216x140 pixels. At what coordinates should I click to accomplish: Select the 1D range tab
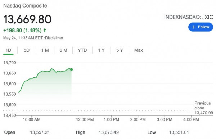pos(8,50)
